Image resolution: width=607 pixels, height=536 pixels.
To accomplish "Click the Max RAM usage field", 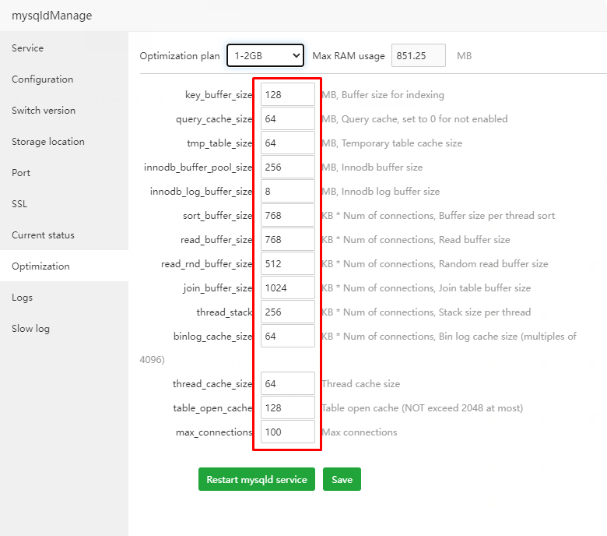I will [x=418, y=55].
